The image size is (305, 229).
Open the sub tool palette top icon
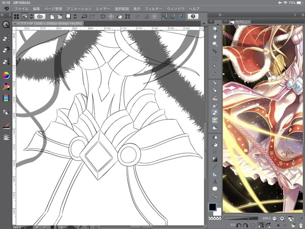click(6, 38)
